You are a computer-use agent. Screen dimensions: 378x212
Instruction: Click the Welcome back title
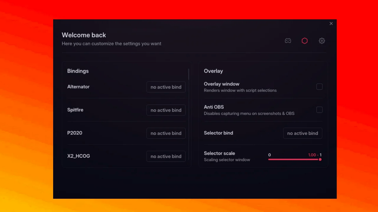[x=84, y=35]
